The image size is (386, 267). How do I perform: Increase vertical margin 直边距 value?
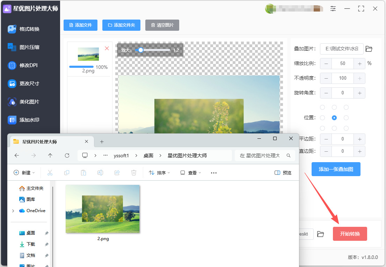point(359,151)
